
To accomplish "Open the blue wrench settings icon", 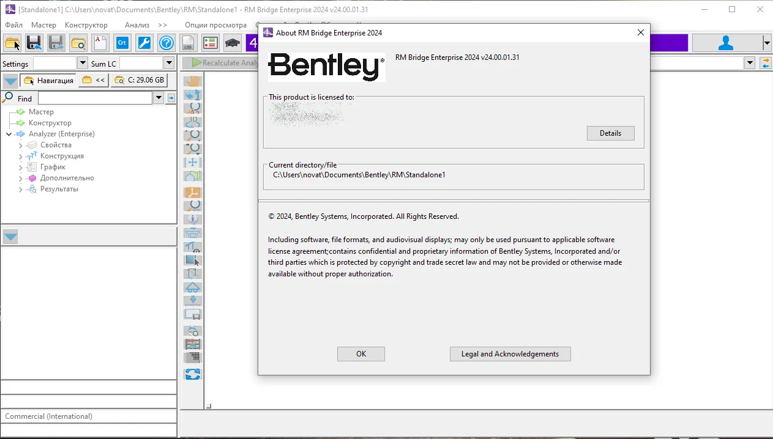I will 144,43.
